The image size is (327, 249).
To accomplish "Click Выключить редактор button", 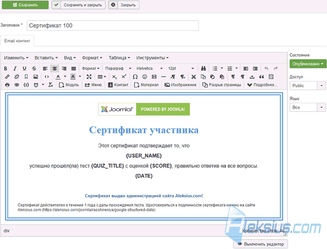I will pyautogui.click(x=261, y=244).
